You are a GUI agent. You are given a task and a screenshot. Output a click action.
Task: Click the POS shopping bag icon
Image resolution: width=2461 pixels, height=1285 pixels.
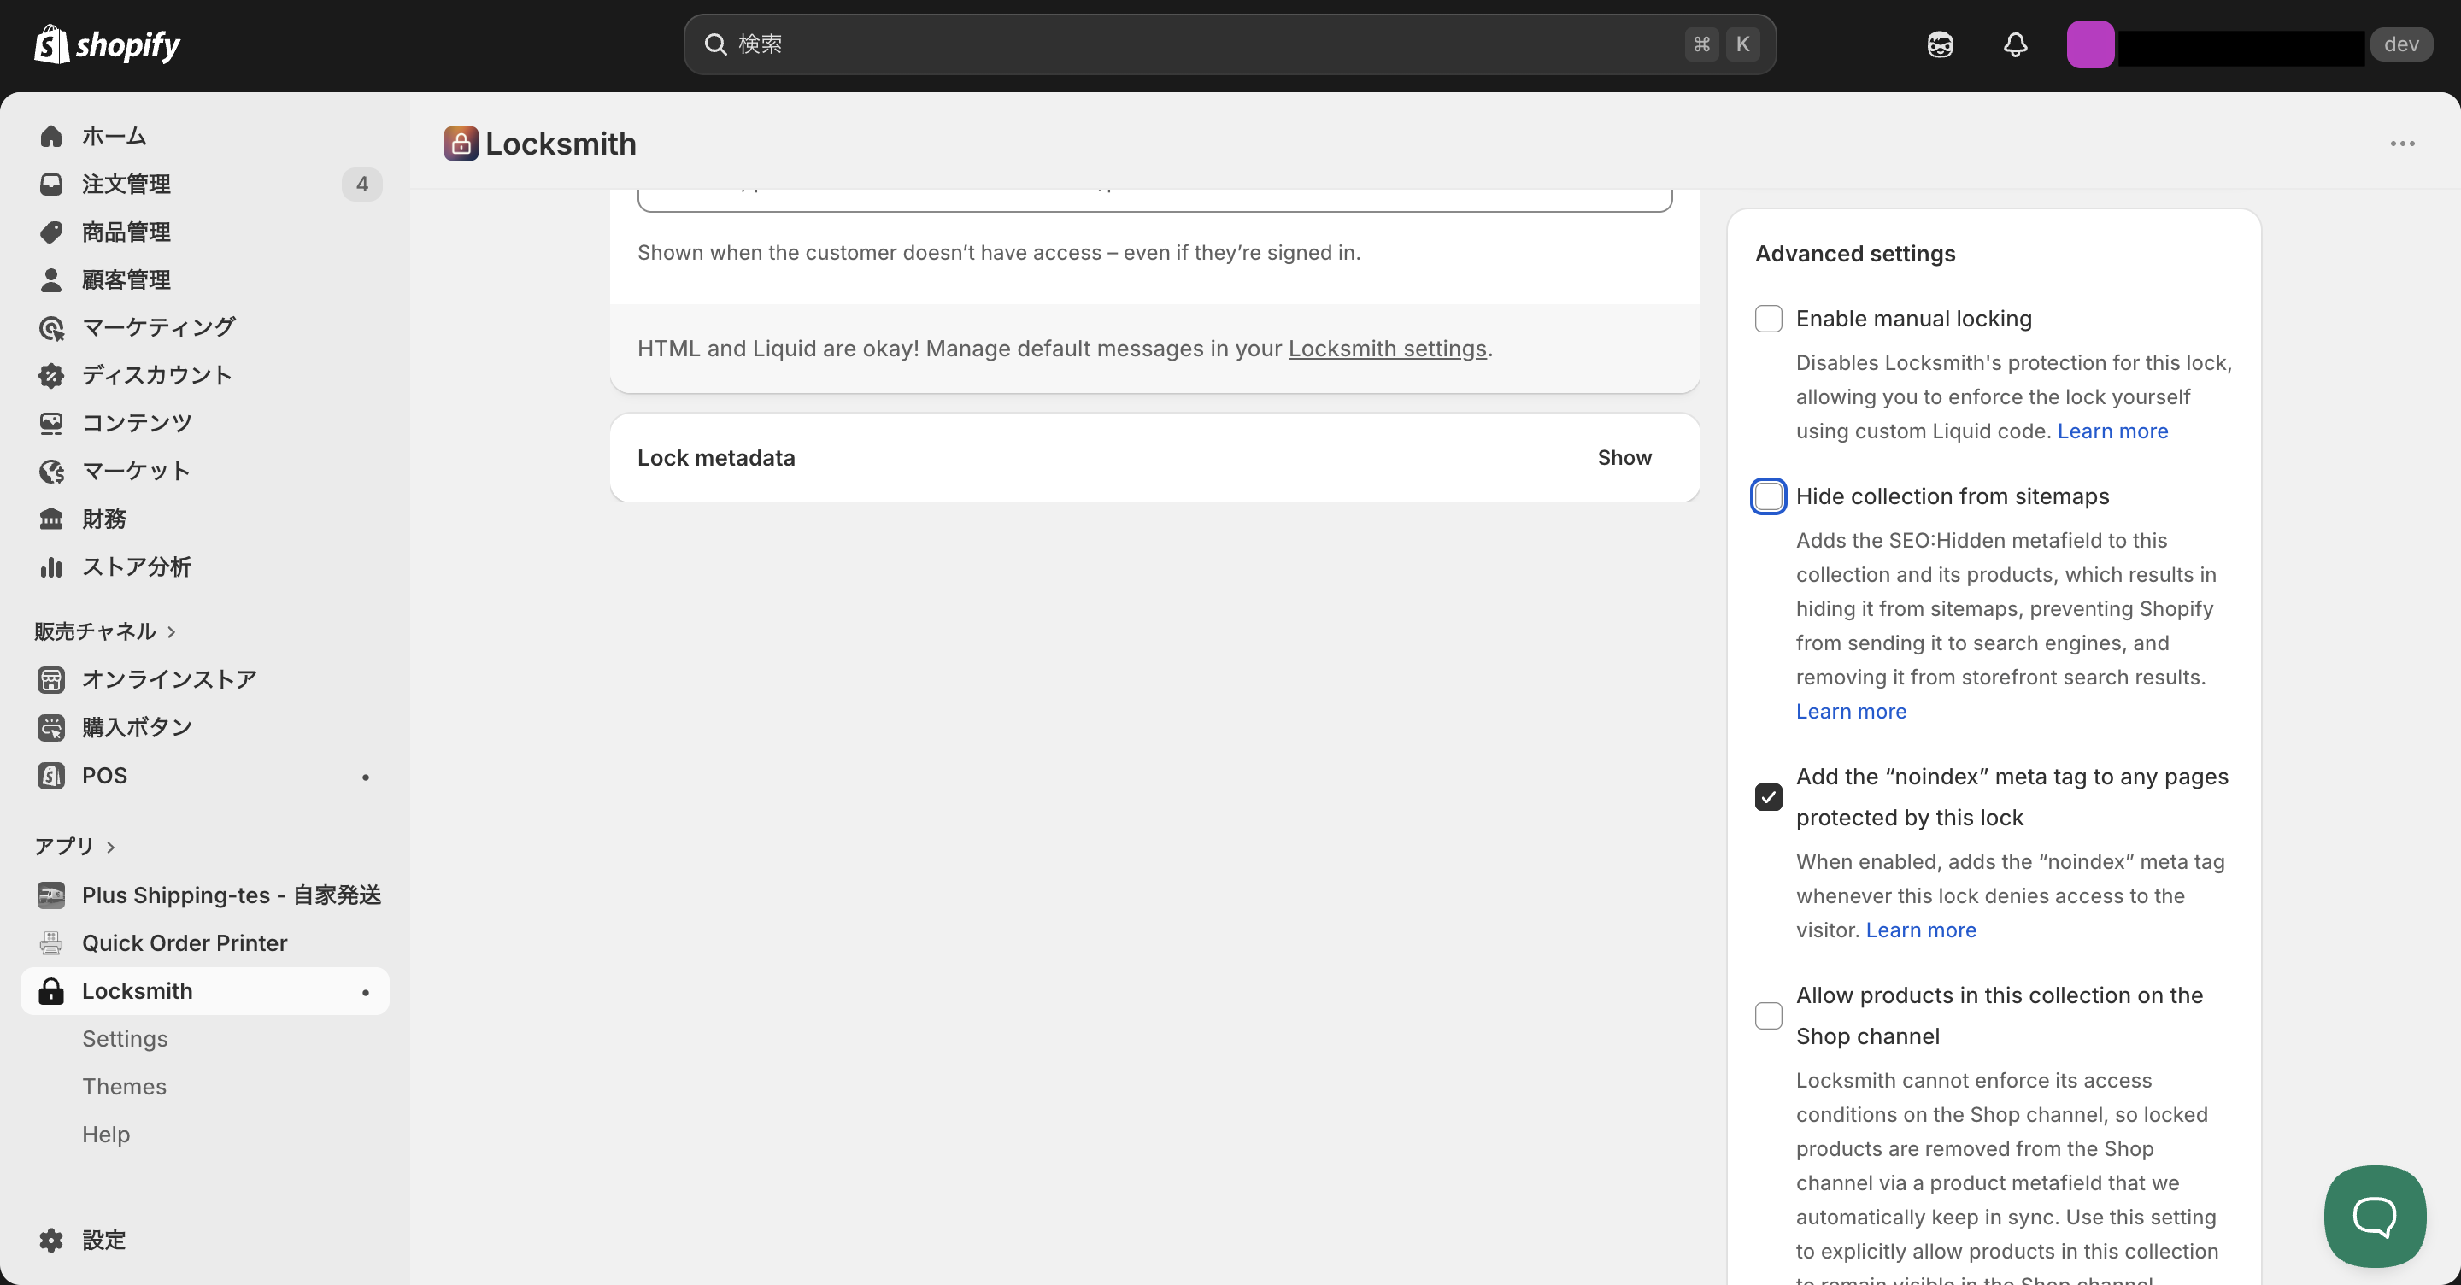coord(50,775)
